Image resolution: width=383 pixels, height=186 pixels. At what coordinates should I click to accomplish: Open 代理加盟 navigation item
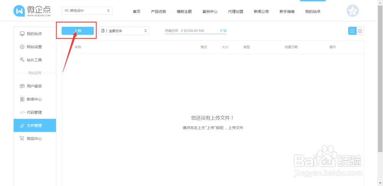point(236,12)
